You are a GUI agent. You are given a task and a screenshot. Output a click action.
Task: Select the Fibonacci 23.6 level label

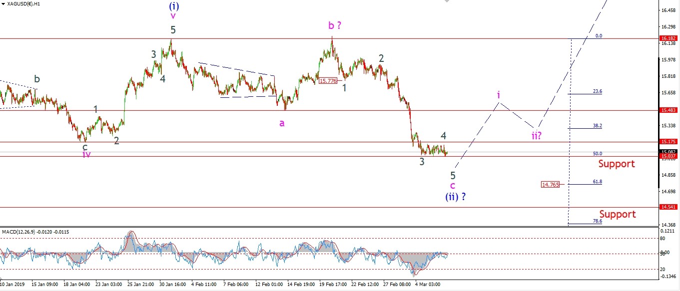(597, 91)
